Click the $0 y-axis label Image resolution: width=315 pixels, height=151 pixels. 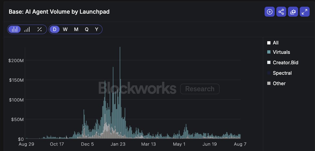click(20, 139)
